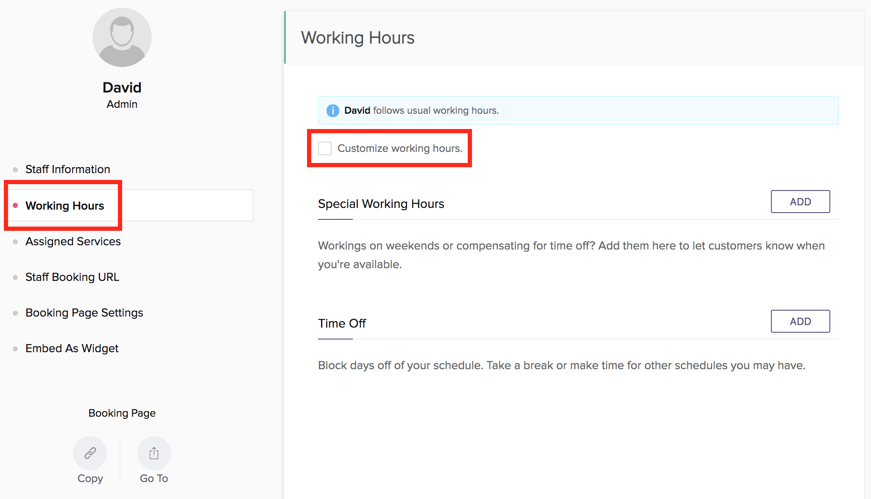Click the Time Off section heading
This screenshot has width=871, height=499.
tap(342, 323)
